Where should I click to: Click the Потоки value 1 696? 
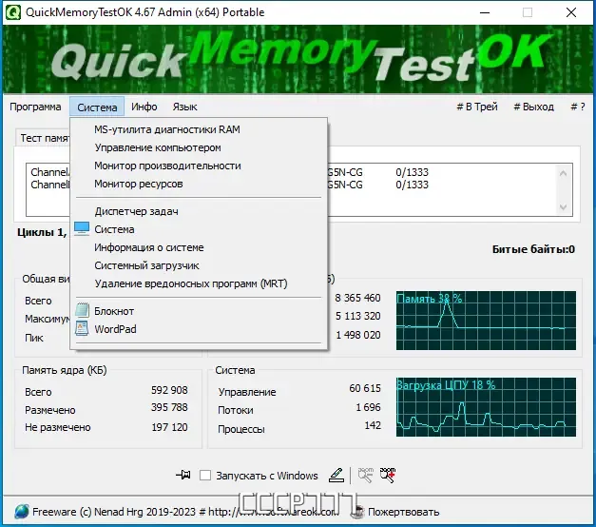pyautogui.click(x=368, y=407)
